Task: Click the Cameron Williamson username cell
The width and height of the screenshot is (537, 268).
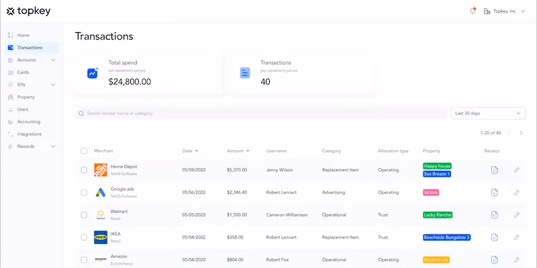Action: (287, 215)
